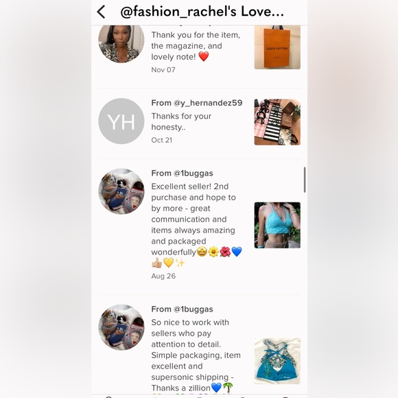This screenshot has width=398, height=398.
Task: Open @1buggas link above 'So nice to work' note
Action: coord(193,309)
